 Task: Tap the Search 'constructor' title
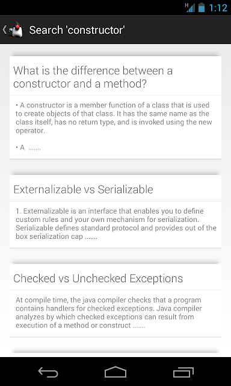pos(77,30)
